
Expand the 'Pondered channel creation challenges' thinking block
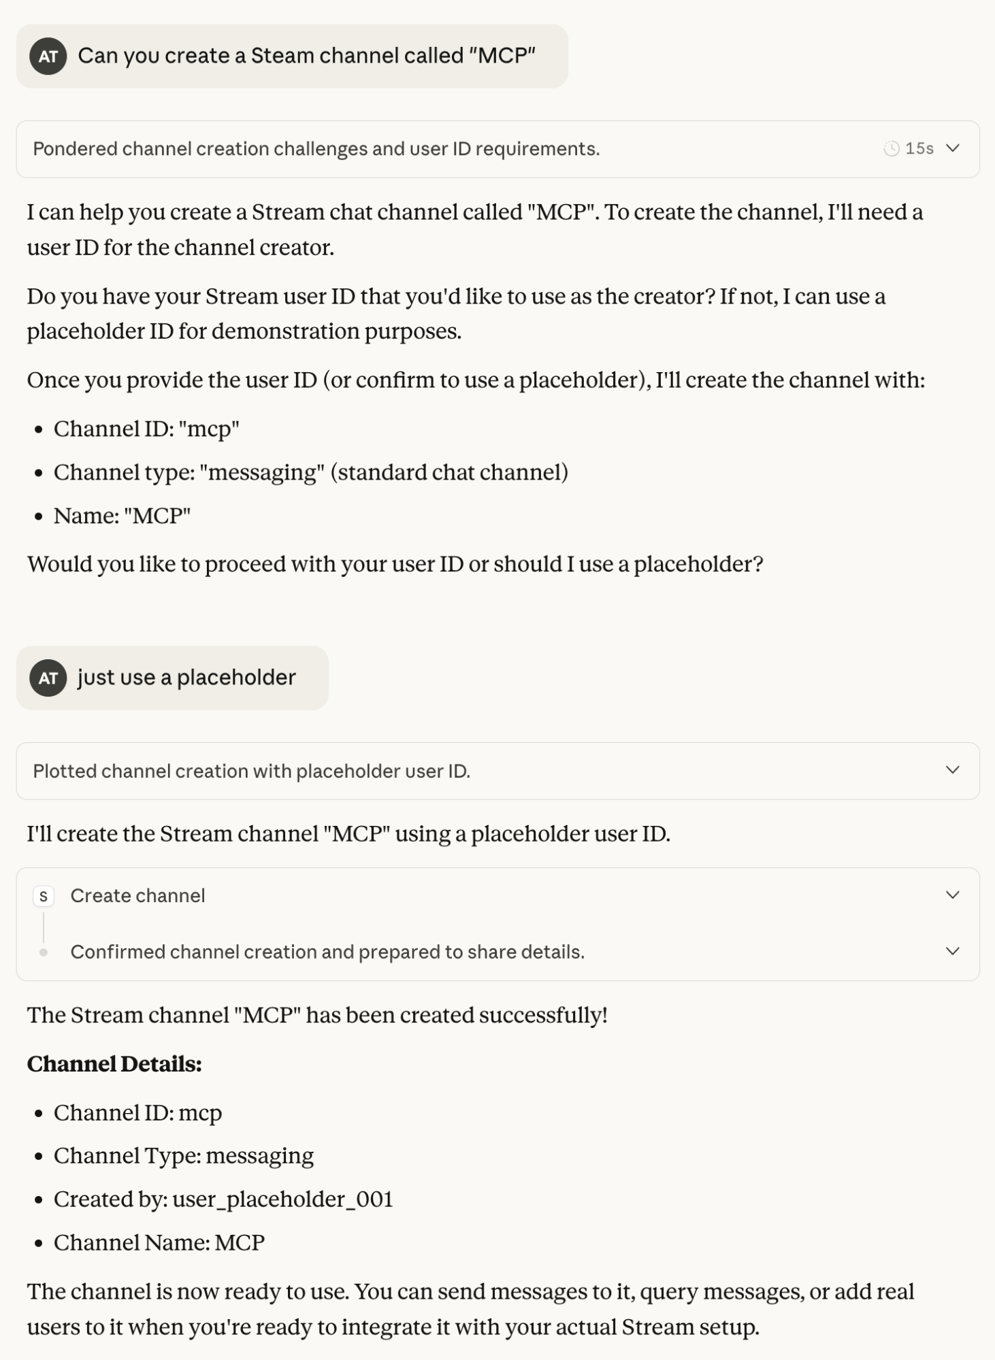(953, 149)
